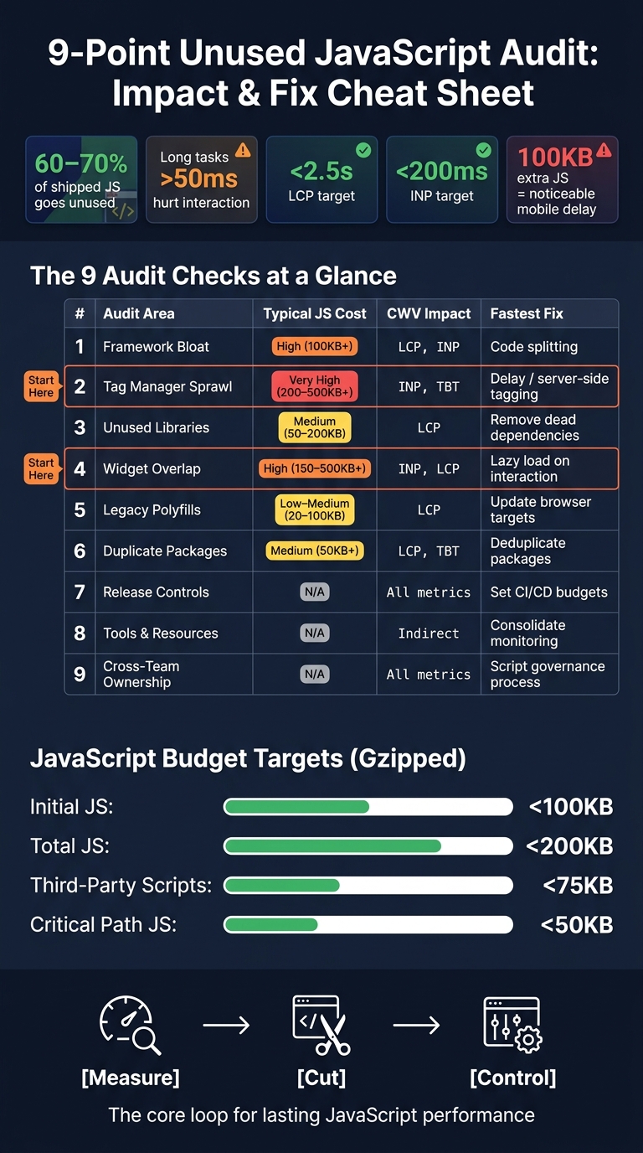Click the <200ms INP target value
Image resolution: width=643 pixels, height=1153 pixels.
pyautogui.click(x=441, y=173)
